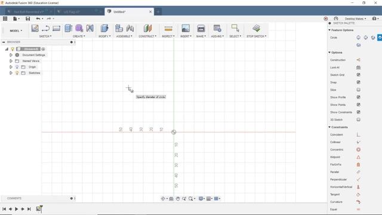Open the Help question mark menu
The image size is (382, 215).
[x=375, y=19]
